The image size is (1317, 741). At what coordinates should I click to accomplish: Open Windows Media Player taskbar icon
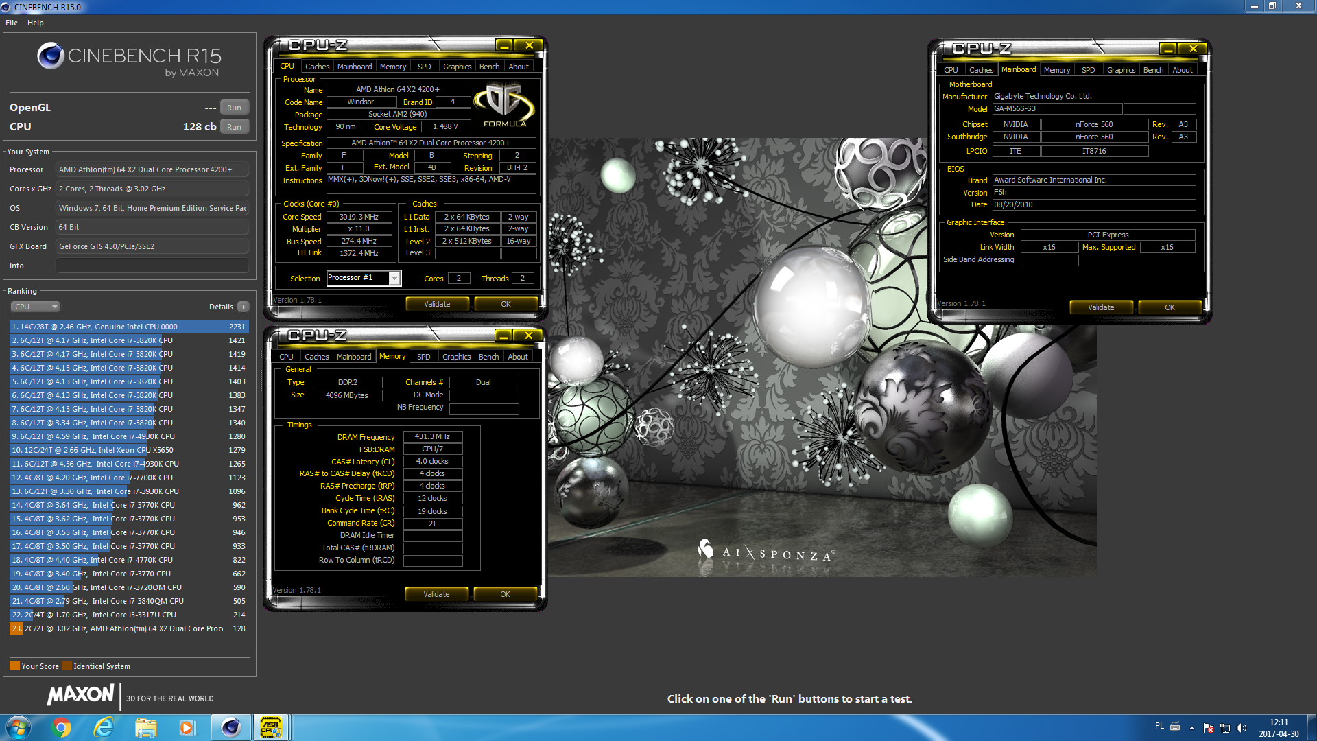click(187, 727)
